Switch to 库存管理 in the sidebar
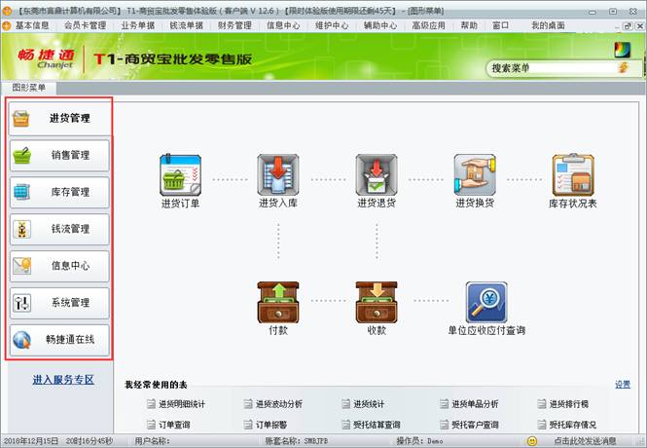Screen dimensions: 647x448 pos(58,192)
